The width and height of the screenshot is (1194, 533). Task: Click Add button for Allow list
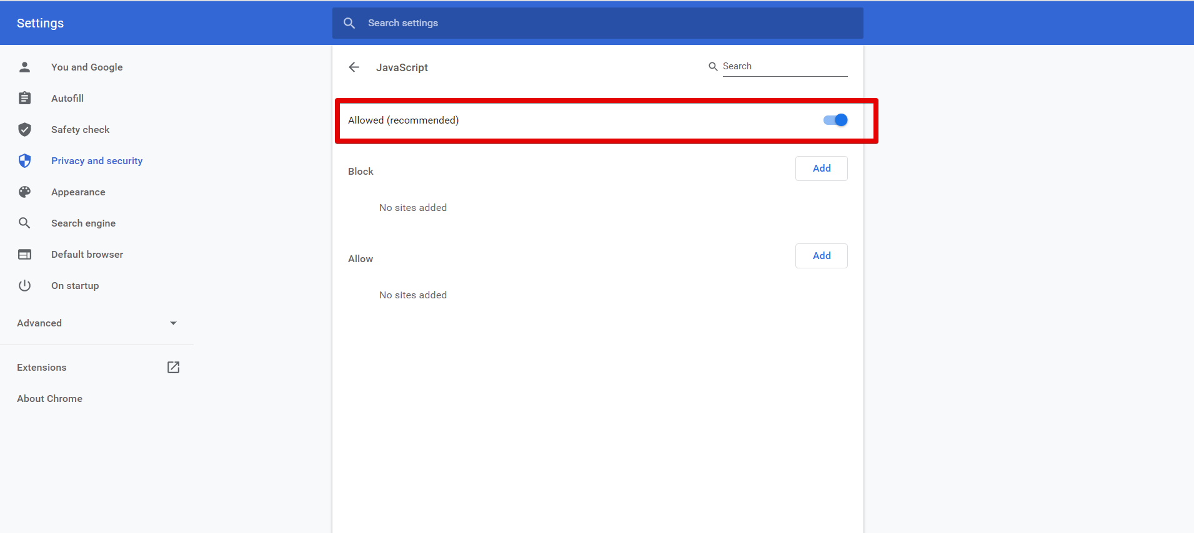tap(821, 256)
